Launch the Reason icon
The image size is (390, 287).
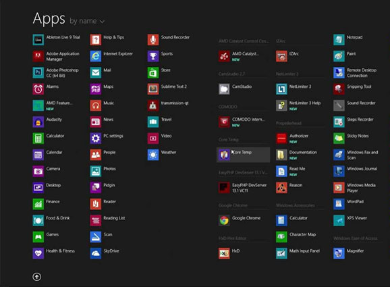coord(281,188)
